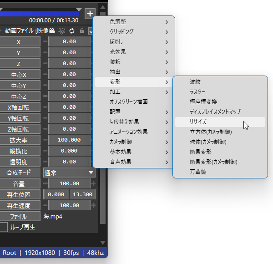The image size is (273, 264).
Task: Choose 万華鏡 in the 変形 submenu
Action: point(220,172)
